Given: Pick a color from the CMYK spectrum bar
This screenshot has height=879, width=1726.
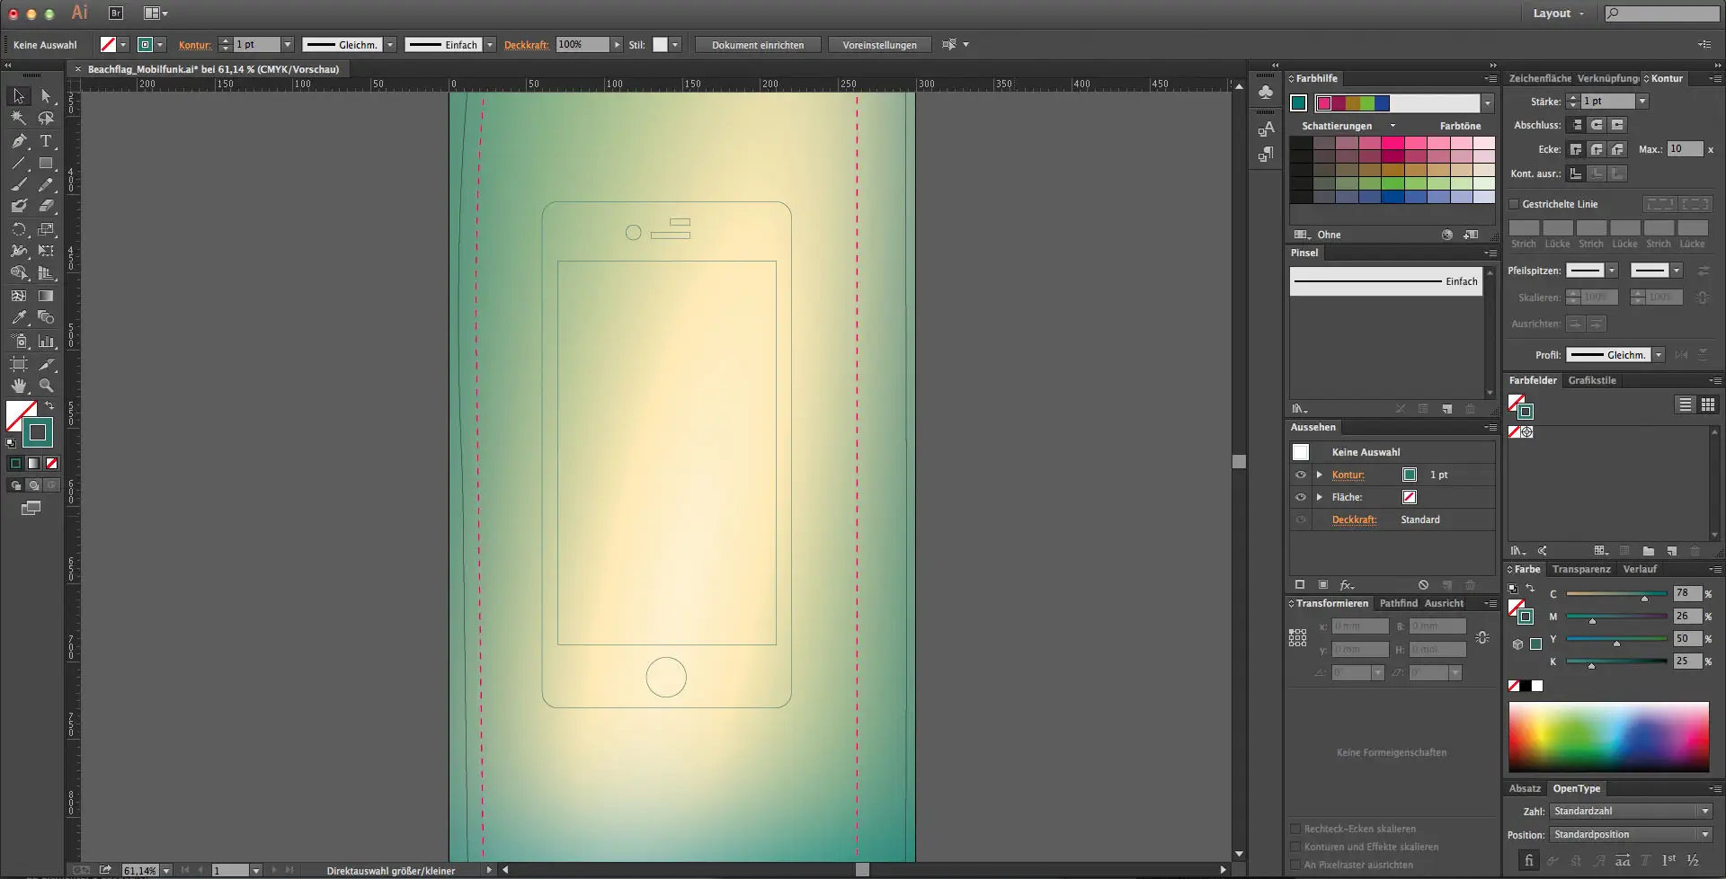Looking at the screenshot, I should point(1608,737).
